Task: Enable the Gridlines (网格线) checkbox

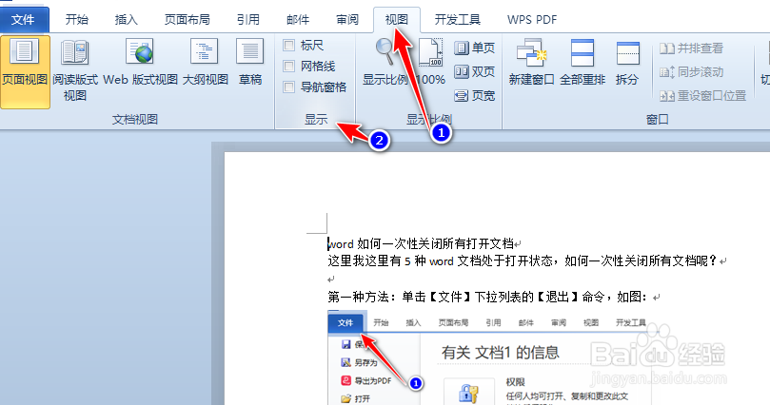Action: [289, 67]
